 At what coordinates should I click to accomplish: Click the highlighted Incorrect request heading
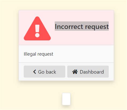coord(82,26)
